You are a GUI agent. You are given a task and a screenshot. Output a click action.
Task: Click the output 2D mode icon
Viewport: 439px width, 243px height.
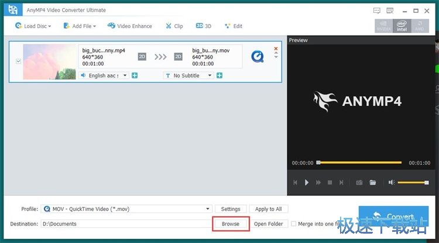[179, 57]
